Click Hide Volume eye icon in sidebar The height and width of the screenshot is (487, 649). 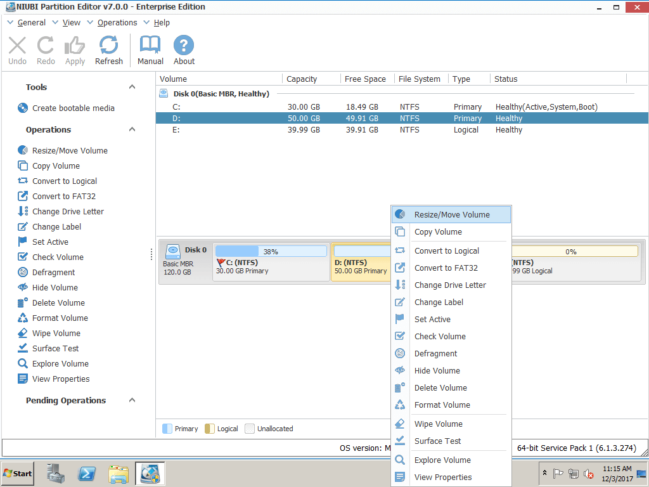[23, 287]
